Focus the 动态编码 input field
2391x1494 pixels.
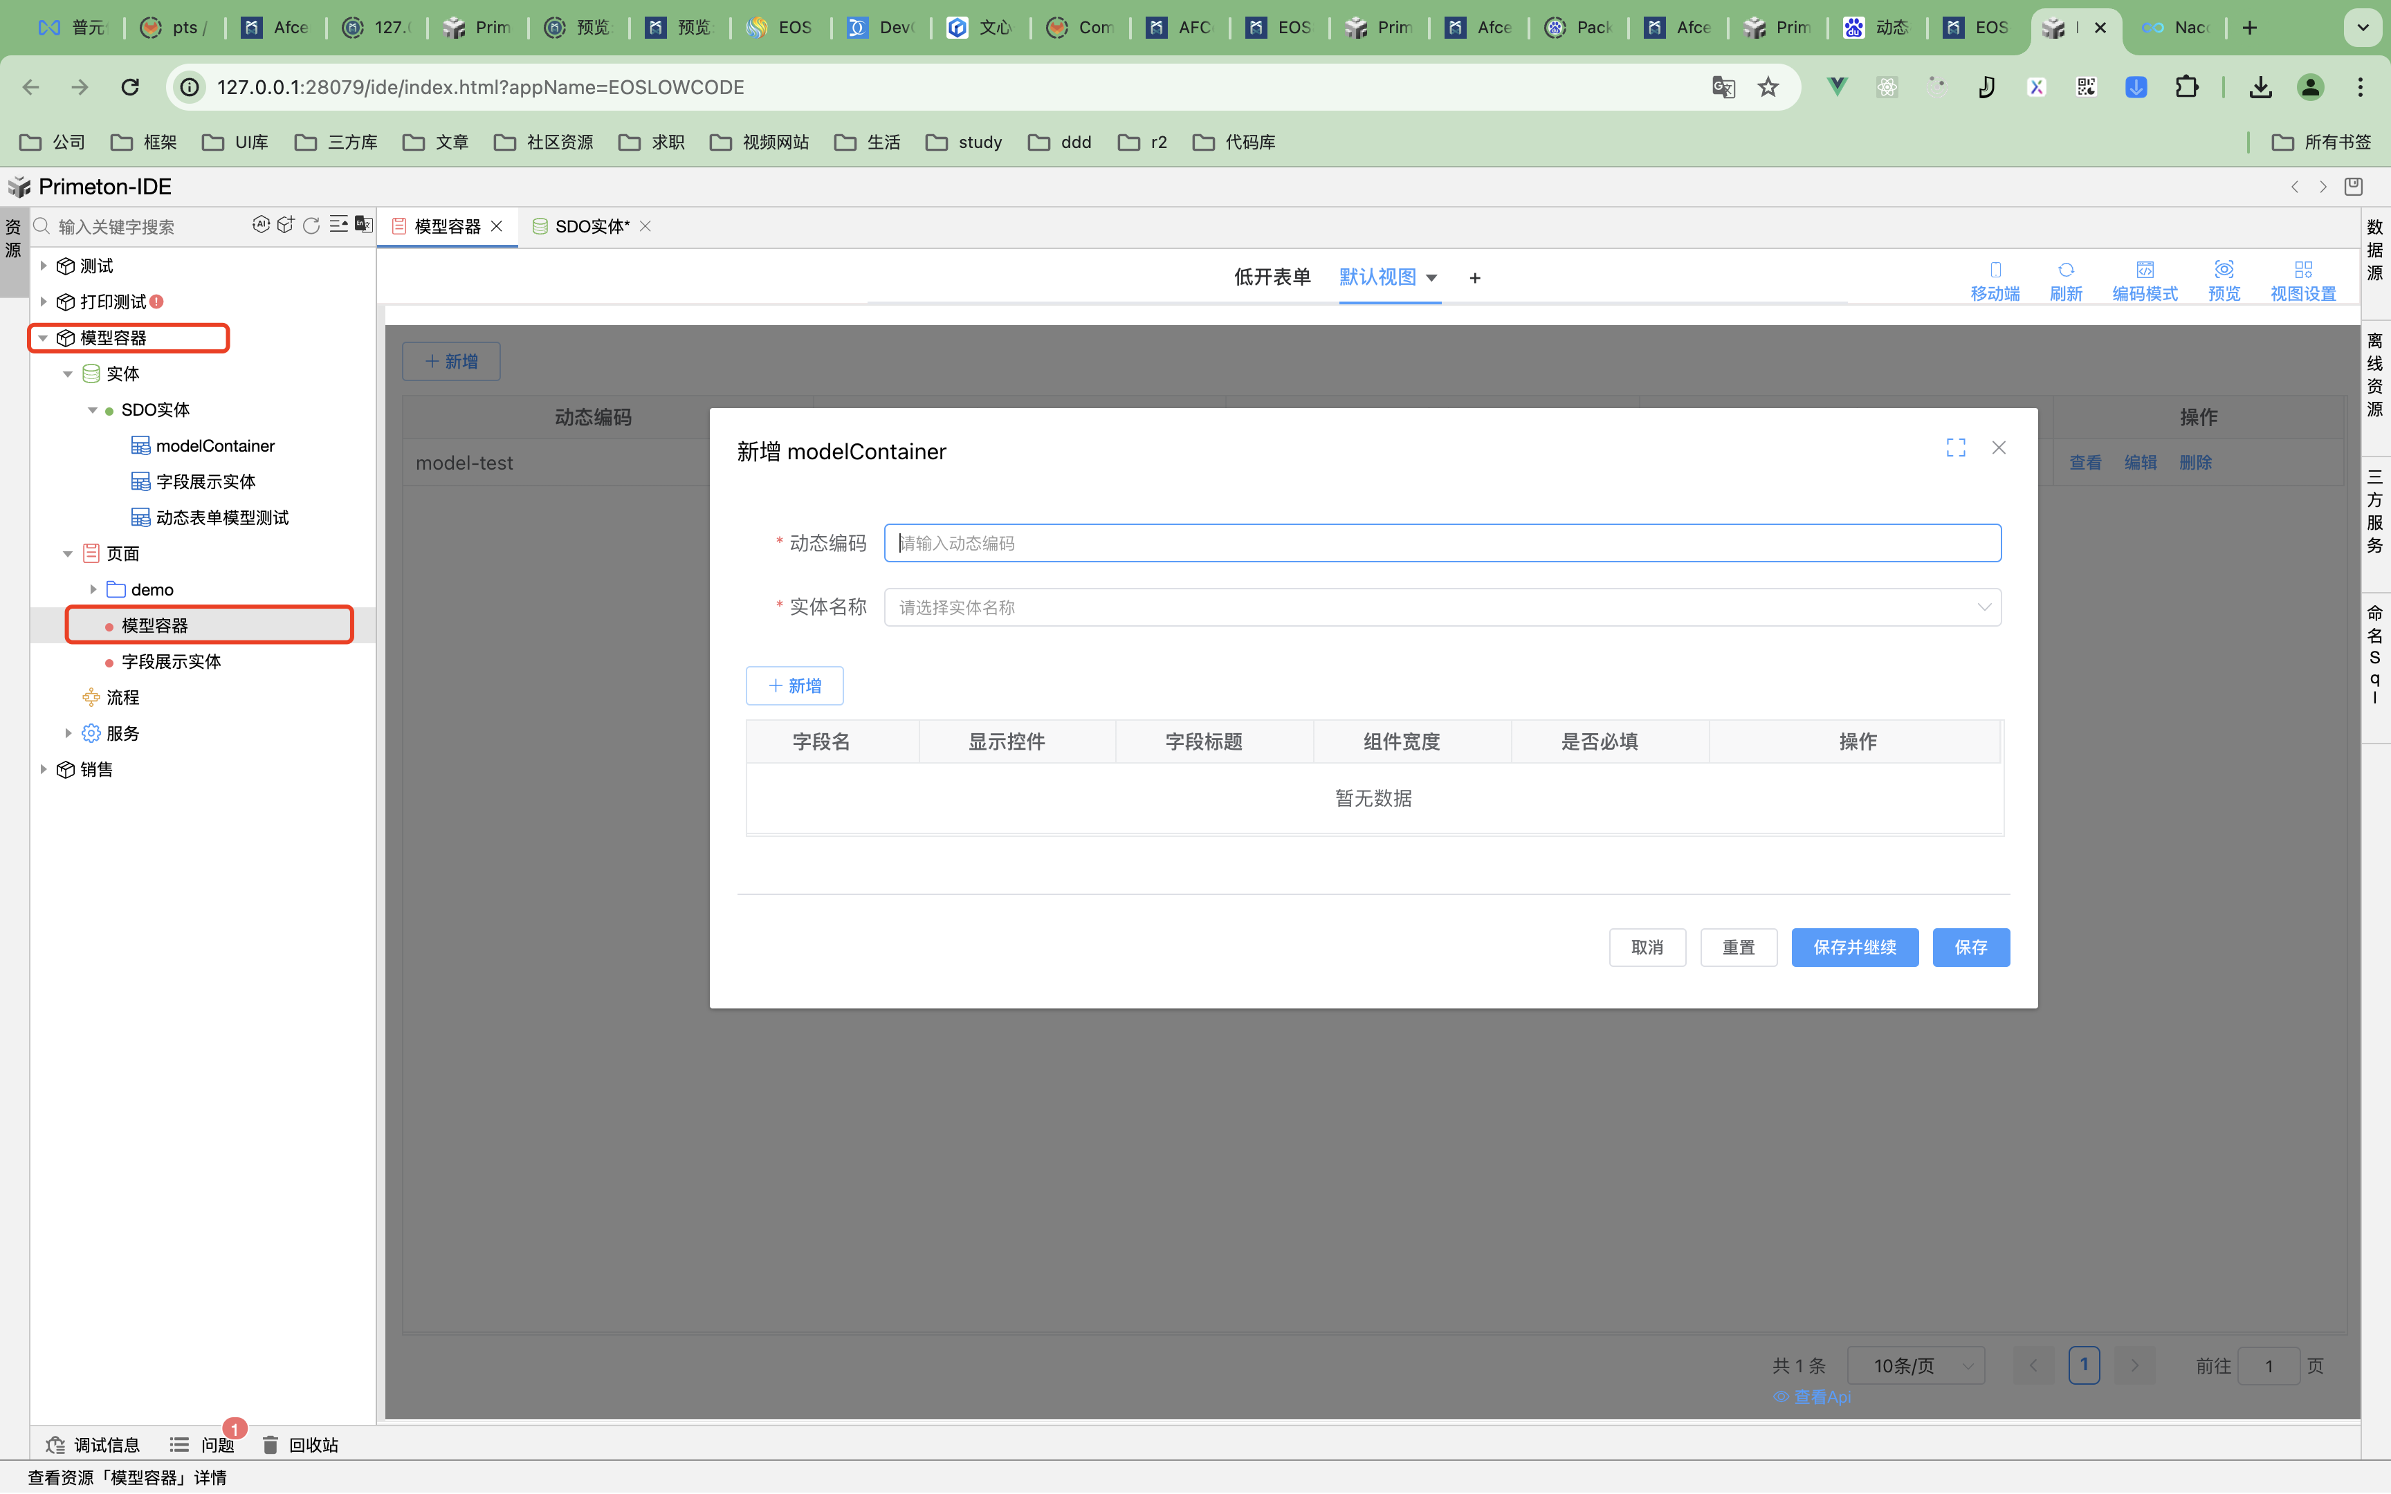pyautogui.click(x=1442, y=542)
